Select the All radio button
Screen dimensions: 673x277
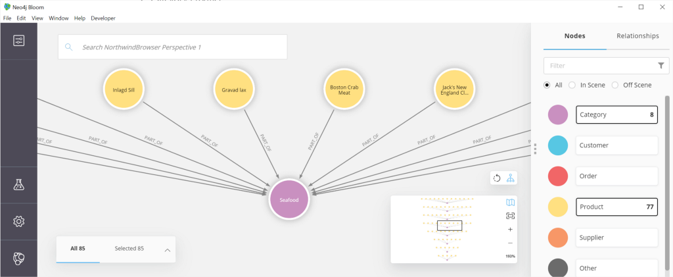click(547, 85)
